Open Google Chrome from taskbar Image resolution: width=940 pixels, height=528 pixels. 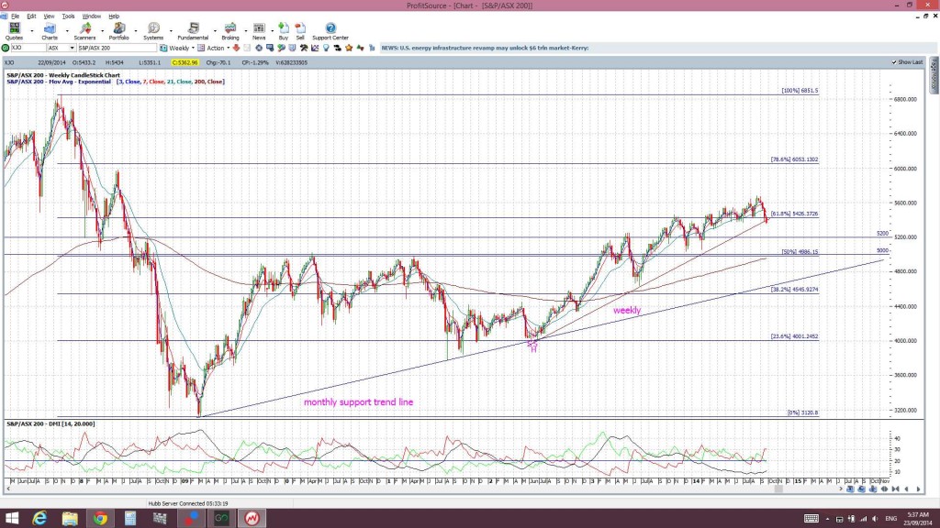(100, 518)
